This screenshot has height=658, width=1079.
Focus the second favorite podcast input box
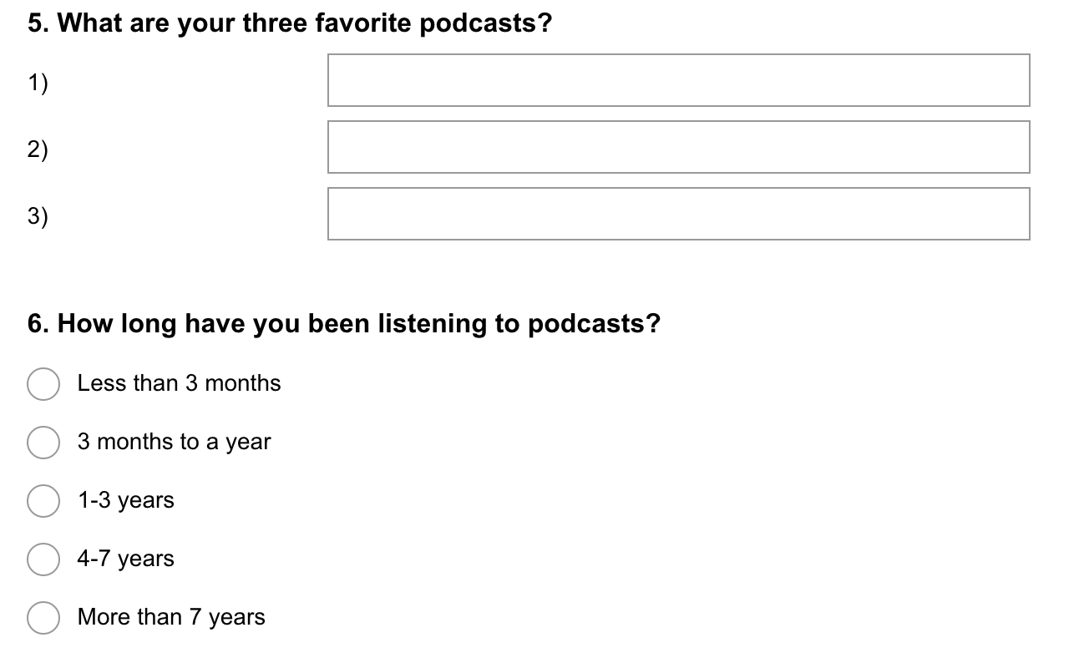pos(679,147)
